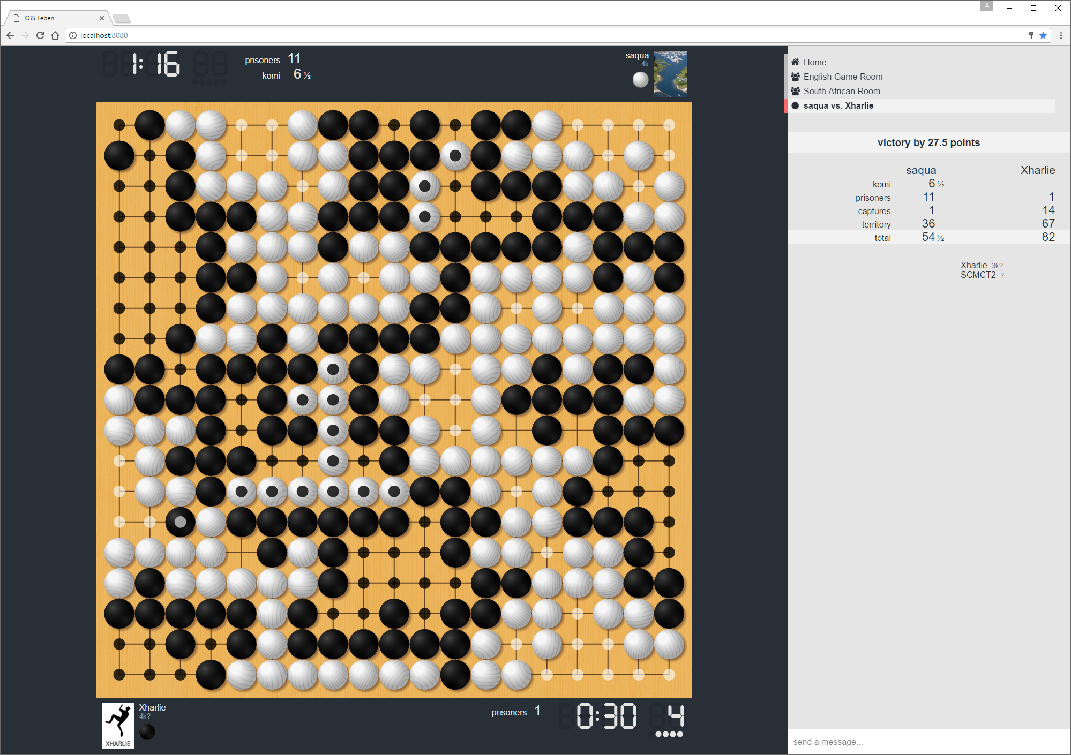Screen dimensions: 1071x755
Task: Toggle the gray-dotted black stone near left edge
Action: click(180, 522)
